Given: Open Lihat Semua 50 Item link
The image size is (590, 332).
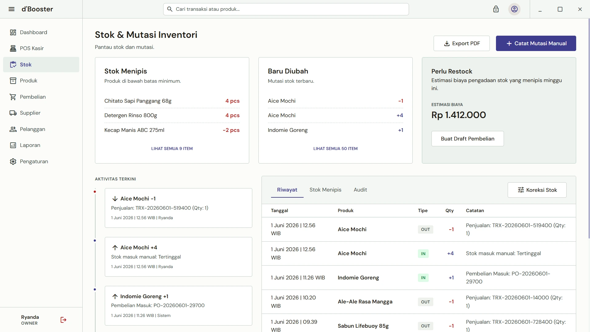Looking at the screenshot, I should coord(335,148).
